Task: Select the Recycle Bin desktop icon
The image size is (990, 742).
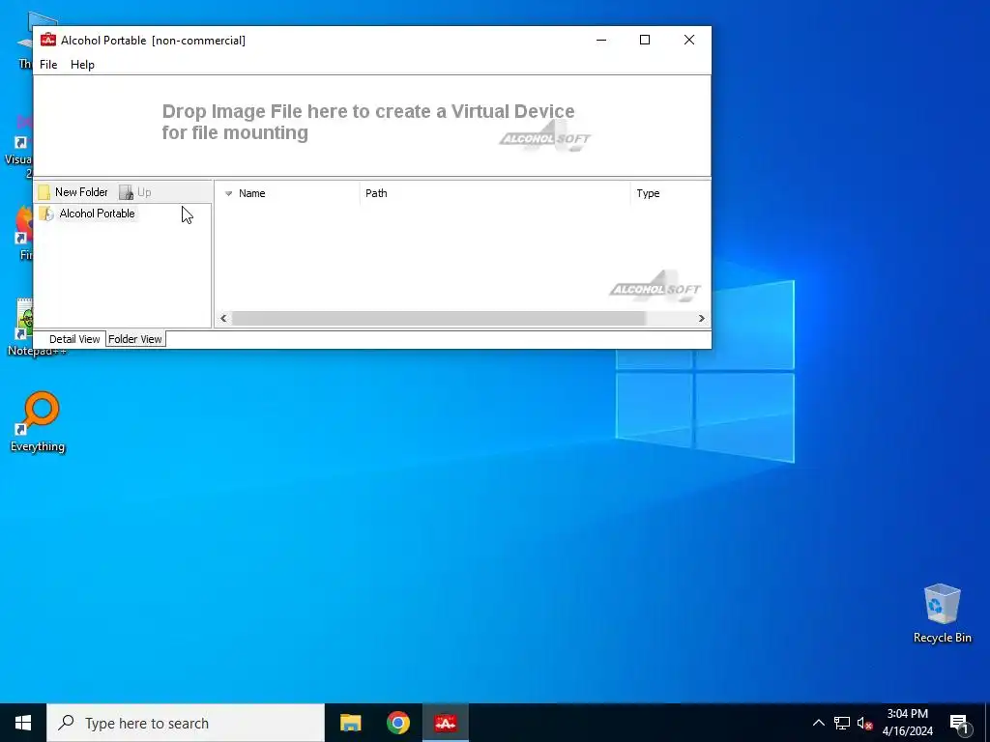Action: click(x=942, y=614)
